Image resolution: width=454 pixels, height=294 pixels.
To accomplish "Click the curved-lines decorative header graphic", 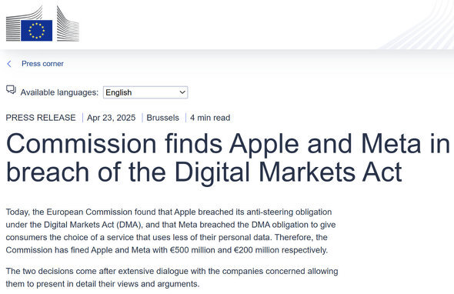I will 417,25.
